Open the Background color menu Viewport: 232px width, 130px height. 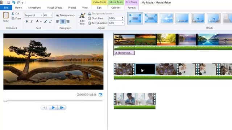point(101,14)
